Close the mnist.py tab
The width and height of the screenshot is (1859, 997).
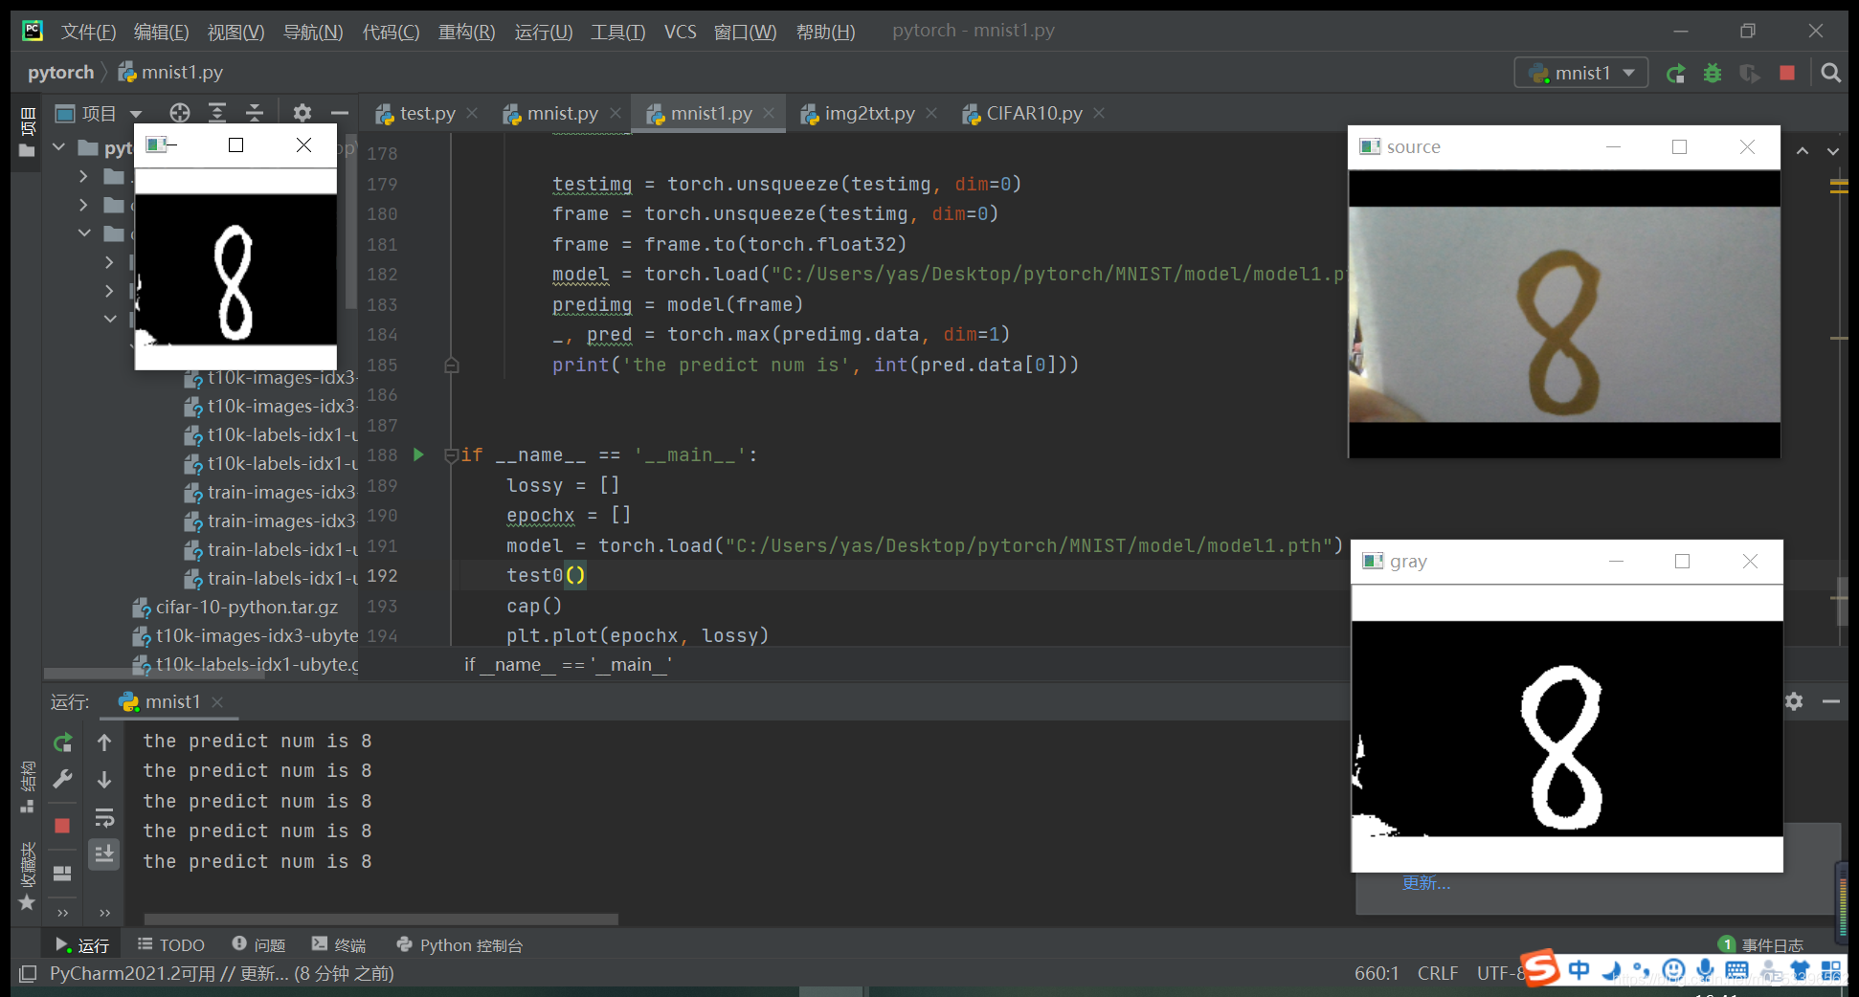[x=616, y=113]
